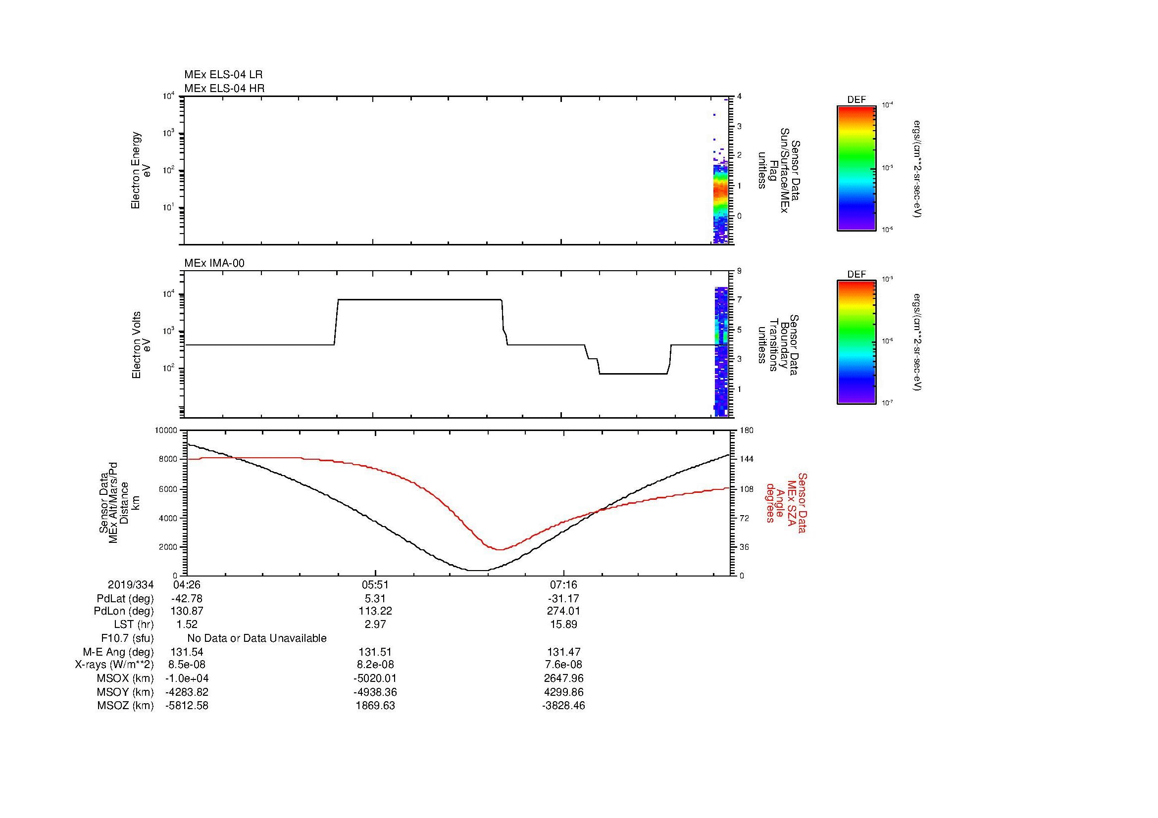Click the top color bar units label
This screenshot has width=1158, height=818.
point(917,169)
